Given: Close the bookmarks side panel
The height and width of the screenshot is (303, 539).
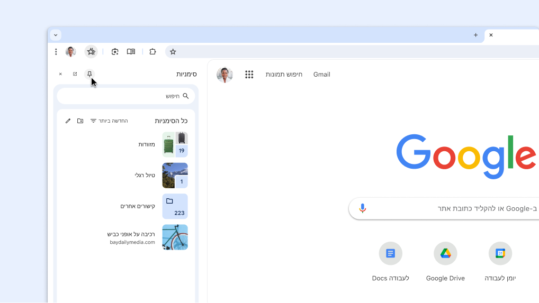Looking at the screenshot, I should coord(60,74).
